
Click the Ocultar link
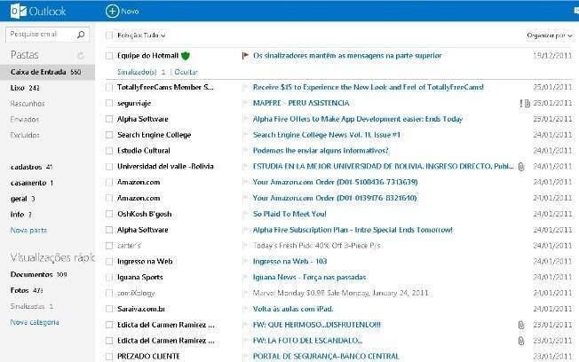[x=186, y=72]
